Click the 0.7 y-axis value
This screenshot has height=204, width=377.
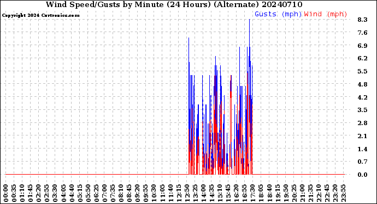tap(363, 162)
